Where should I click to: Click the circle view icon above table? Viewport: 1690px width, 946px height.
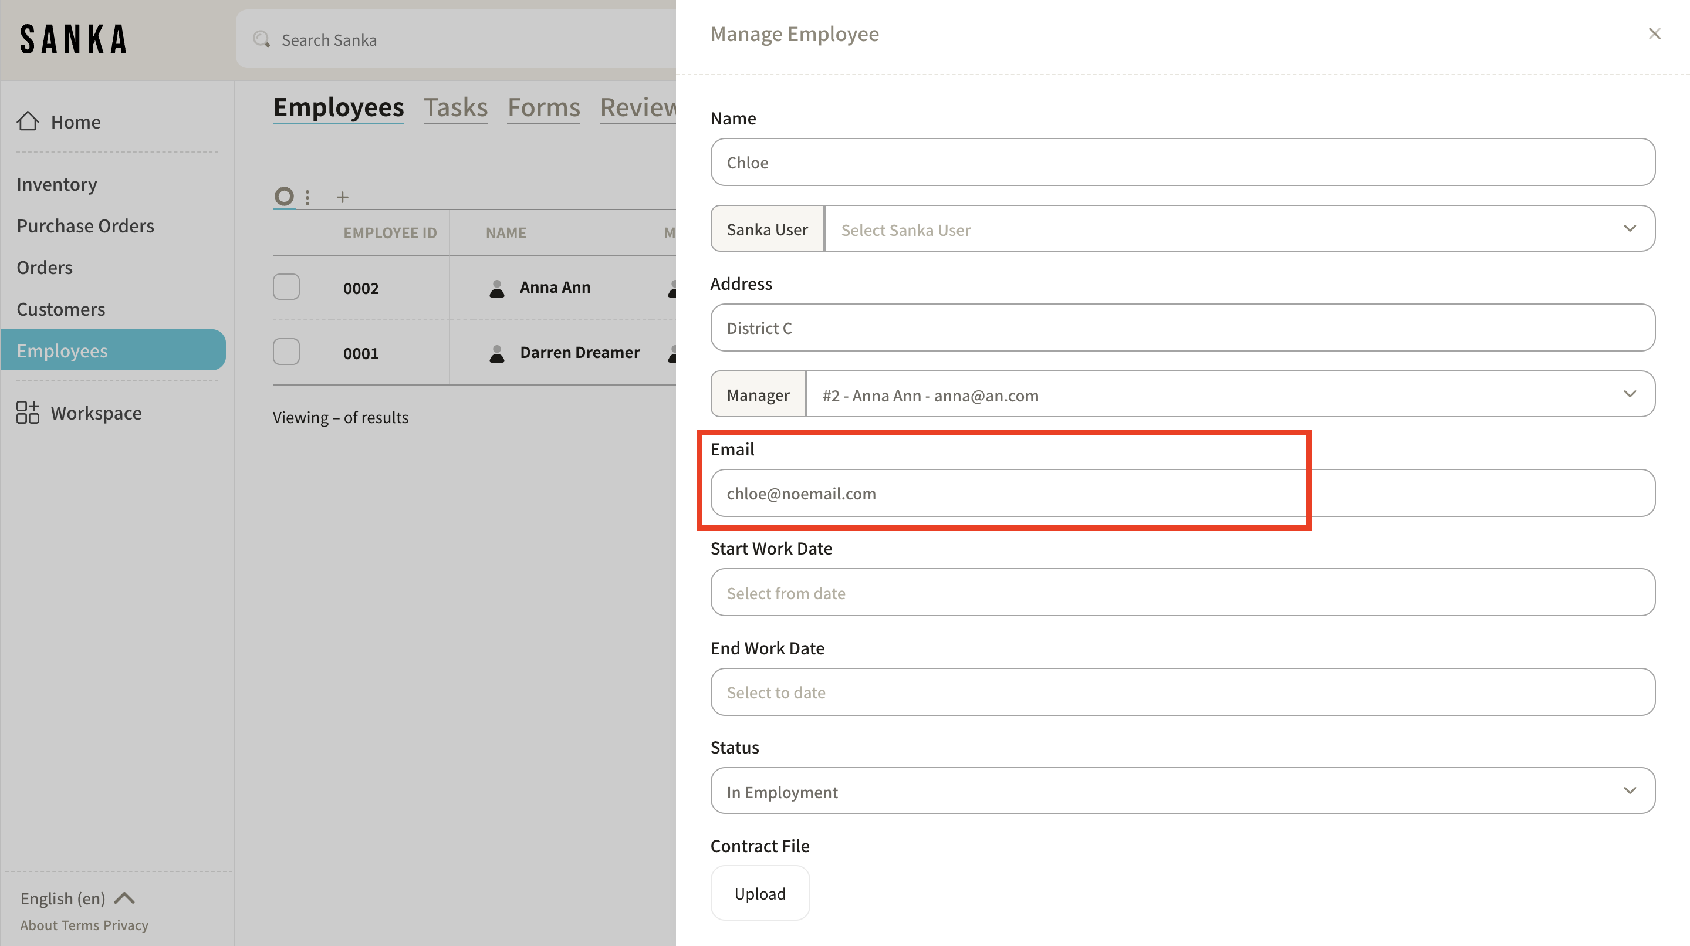coord(283,195)
